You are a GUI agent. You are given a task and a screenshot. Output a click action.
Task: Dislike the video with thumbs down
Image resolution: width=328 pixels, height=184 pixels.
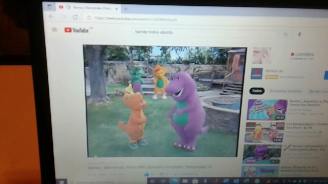pos(162,174)
